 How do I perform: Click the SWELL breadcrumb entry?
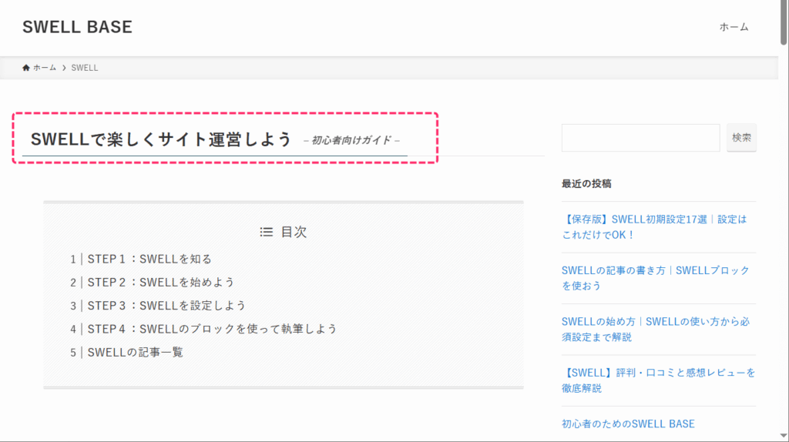(x=85, y=68)
